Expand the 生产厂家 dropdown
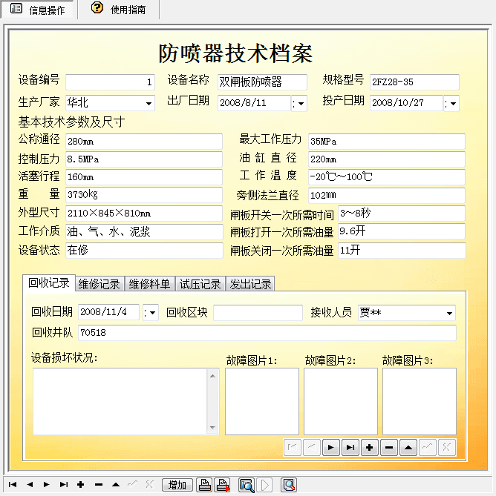Image resolution: width=496 pixels, height=496 pixels. point(149,103)
